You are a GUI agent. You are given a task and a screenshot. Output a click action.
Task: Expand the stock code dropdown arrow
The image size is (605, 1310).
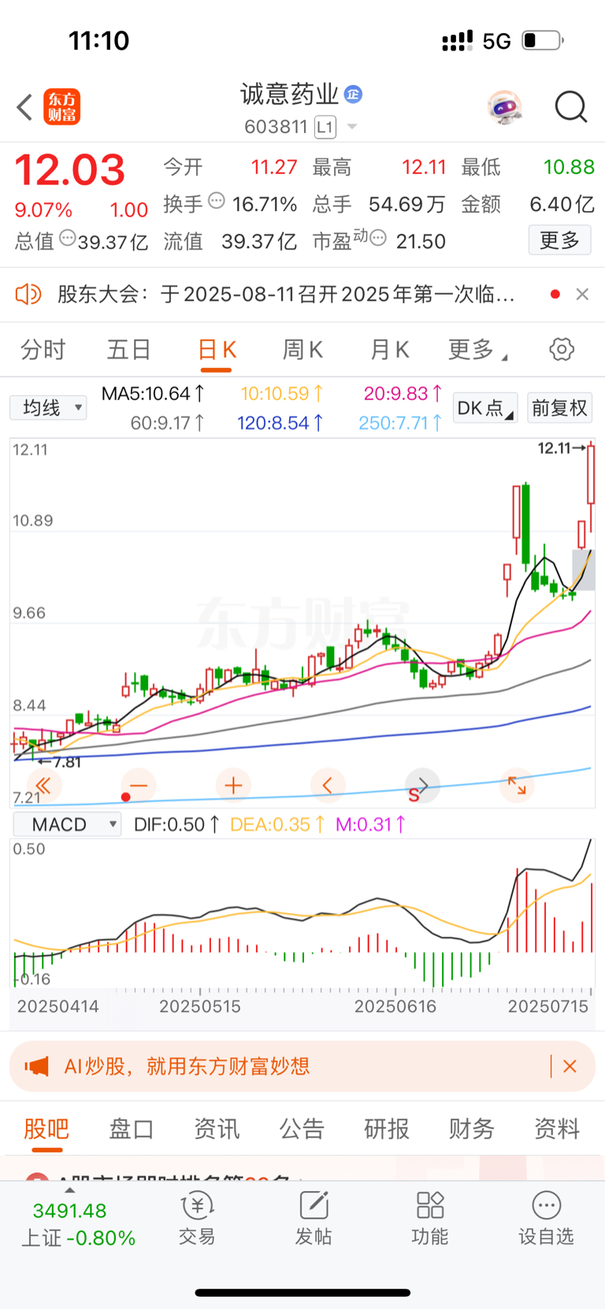[352, 127]
